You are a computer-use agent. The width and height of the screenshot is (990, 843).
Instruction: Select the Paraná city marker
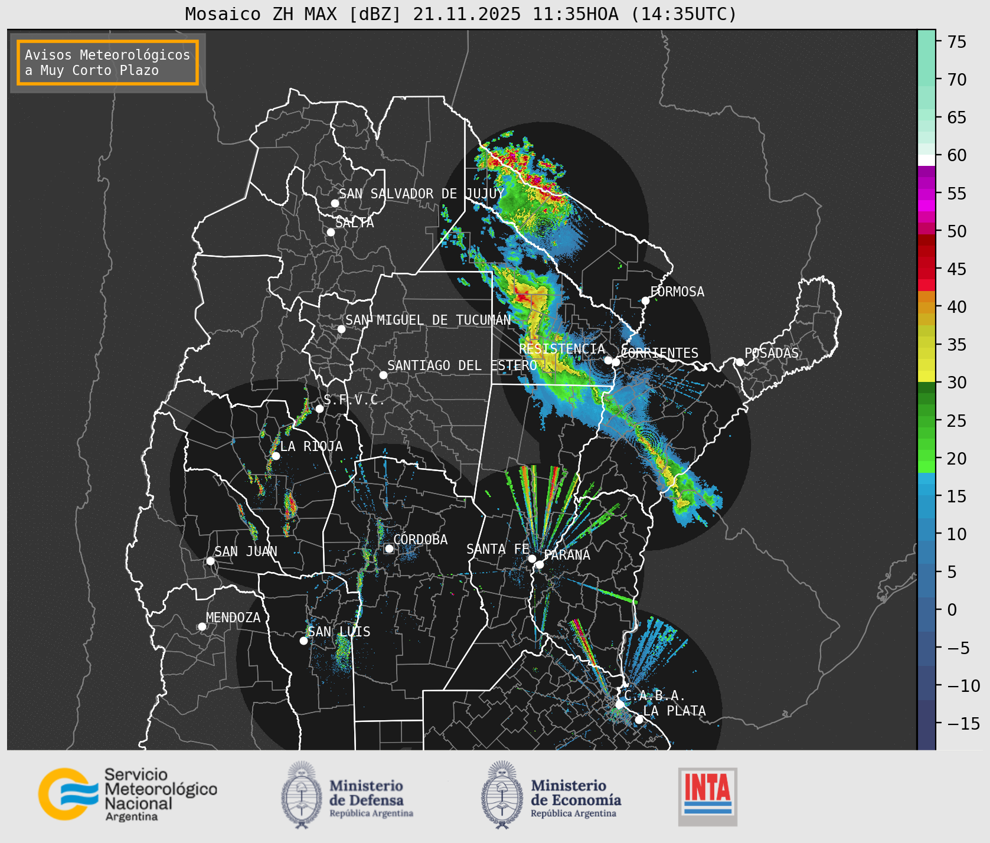540,564
